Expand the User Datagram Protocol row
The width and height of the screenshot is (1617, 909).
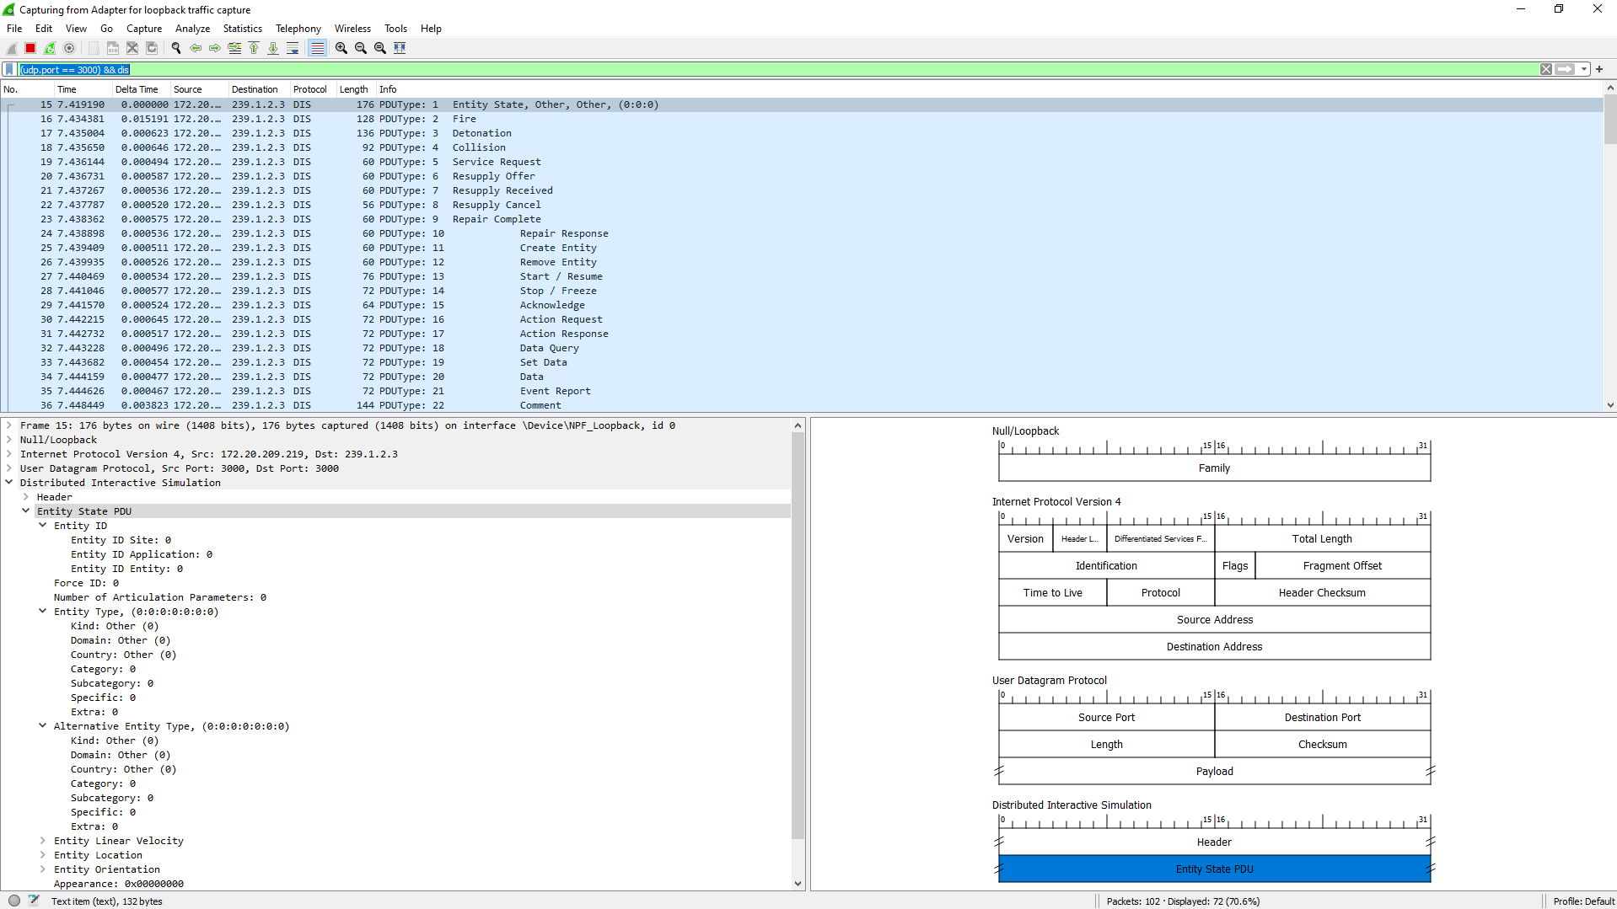[9, 468]
